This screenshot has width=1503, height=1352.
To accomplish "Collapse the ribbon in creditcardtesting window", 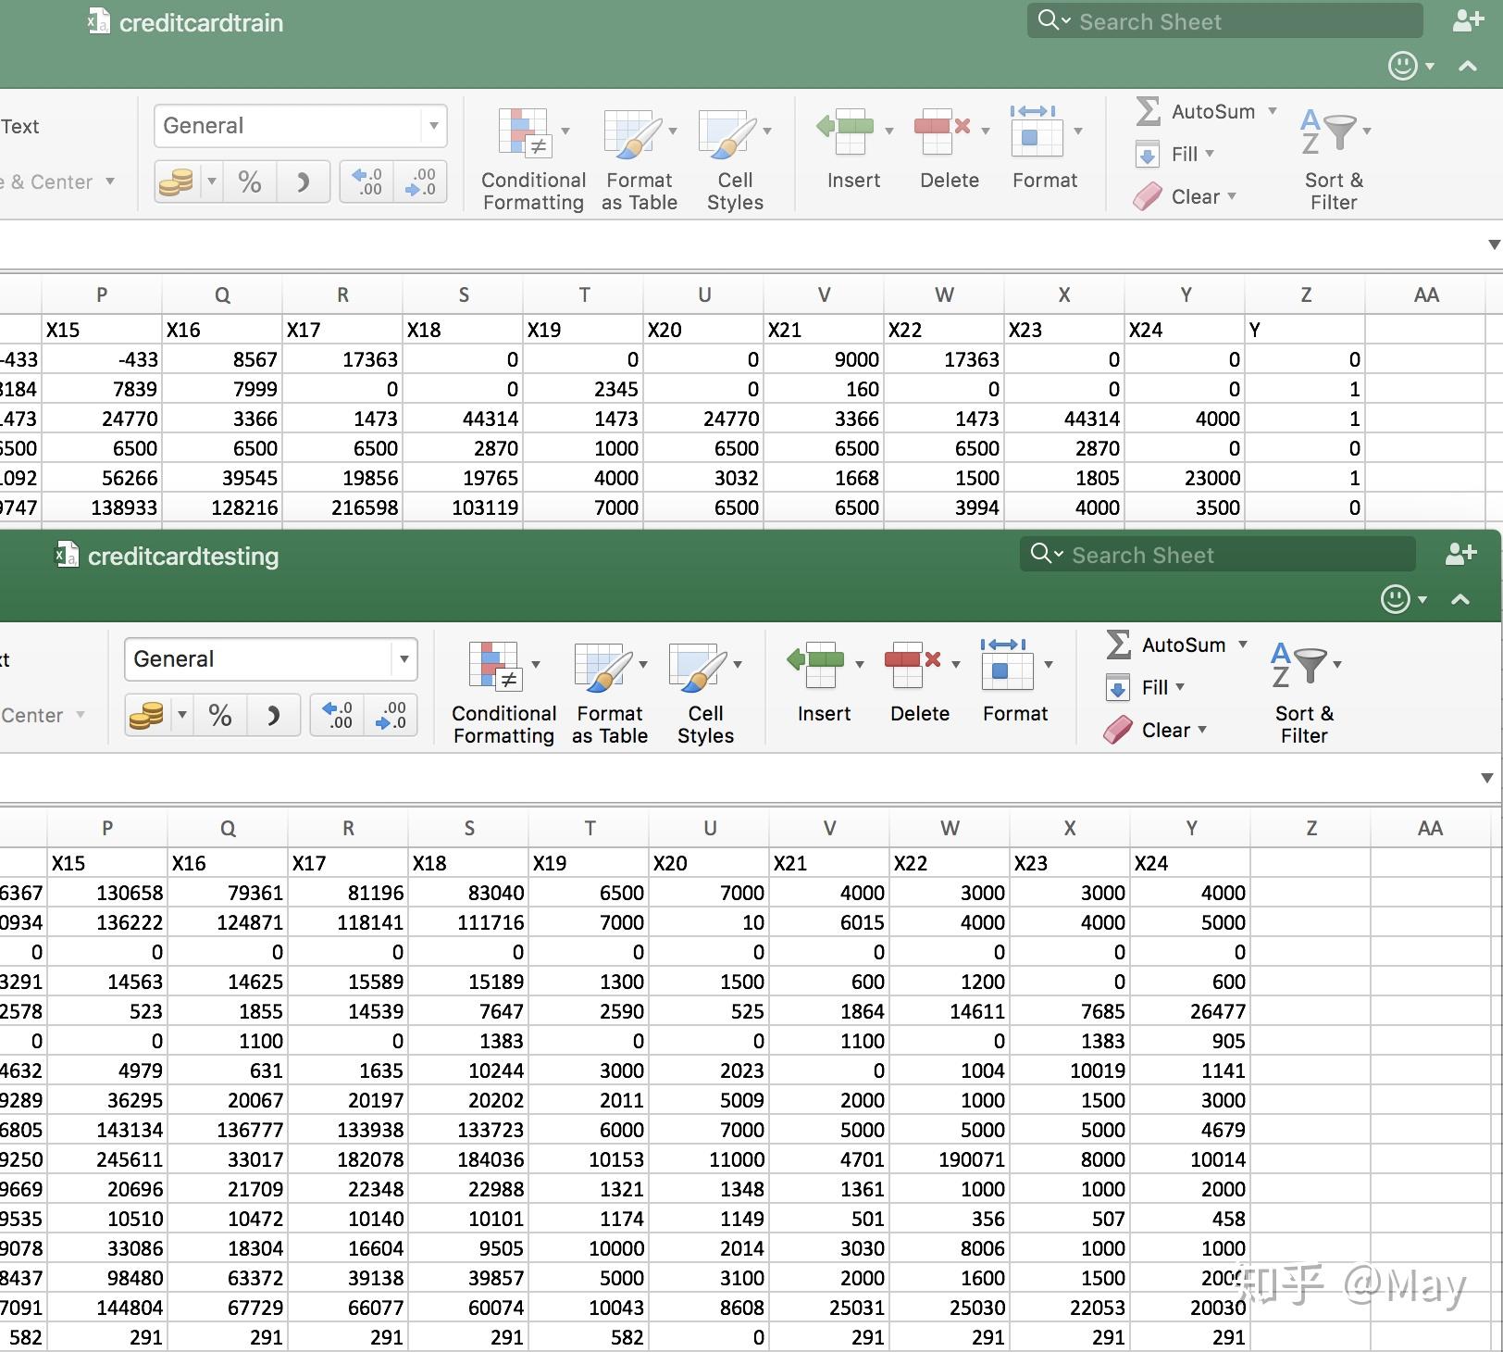I will point(1460,600).
